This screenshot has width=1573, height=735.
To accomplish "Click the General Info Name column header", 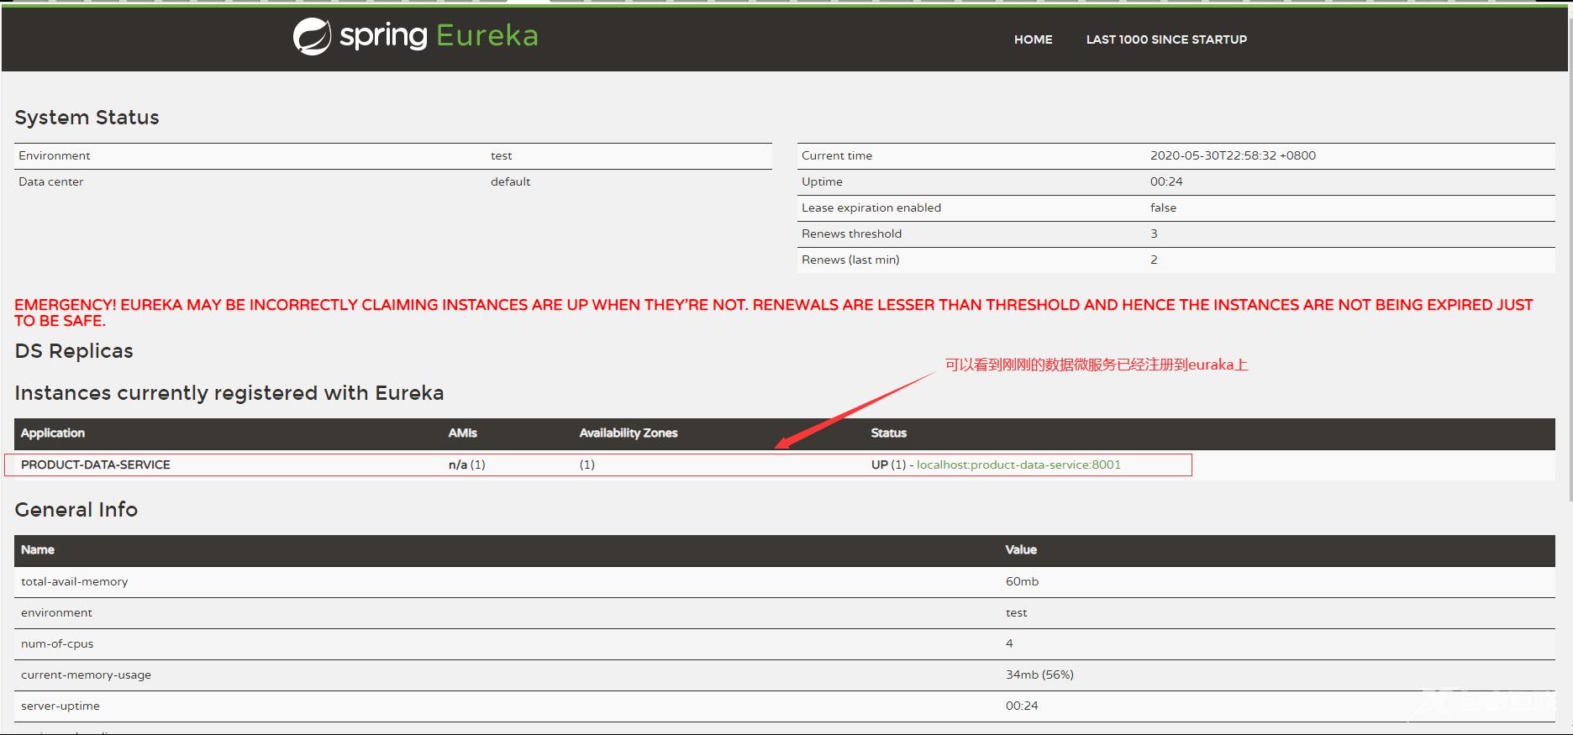I will (x=38, y=549).
